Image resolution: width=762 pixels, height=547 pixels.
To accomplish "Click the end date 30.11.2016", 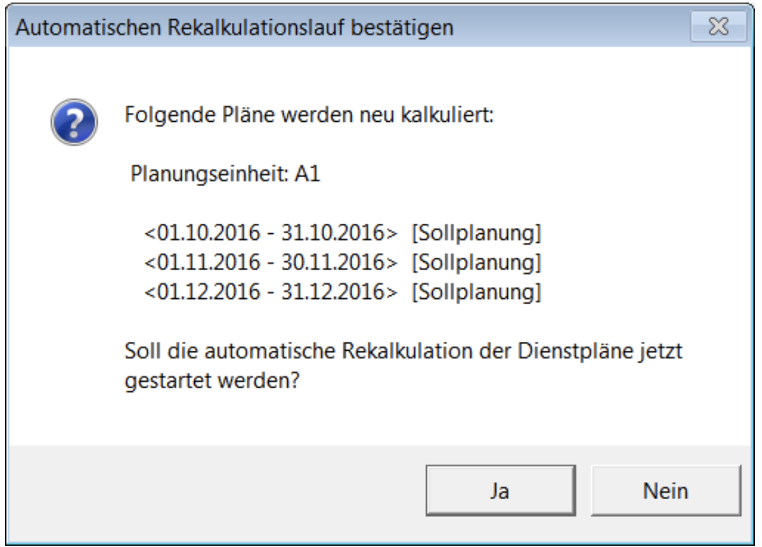I will [333, 262].
